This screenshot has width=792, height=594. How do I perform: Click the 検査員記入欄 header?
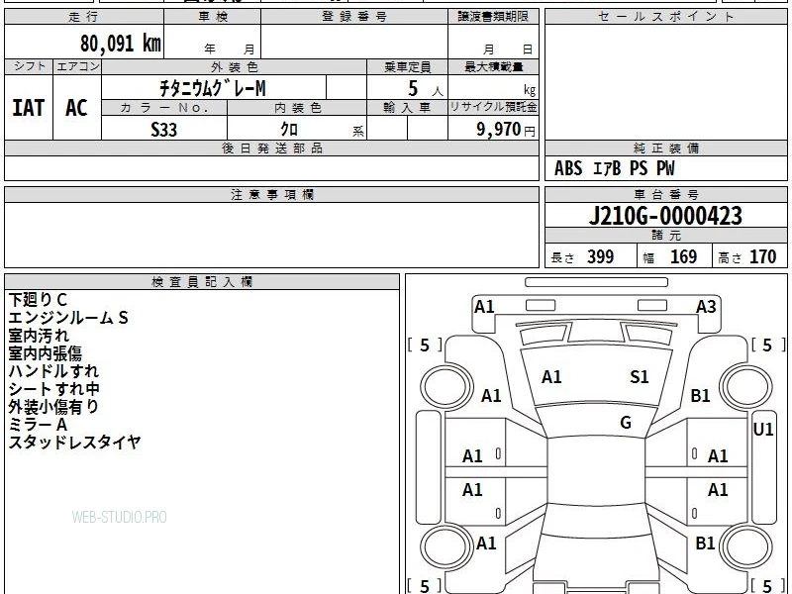pos(202,282)
